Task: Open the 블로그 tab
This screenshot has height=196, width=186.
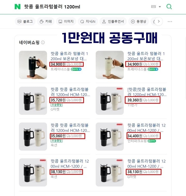Action: click(x=25, y=21)
